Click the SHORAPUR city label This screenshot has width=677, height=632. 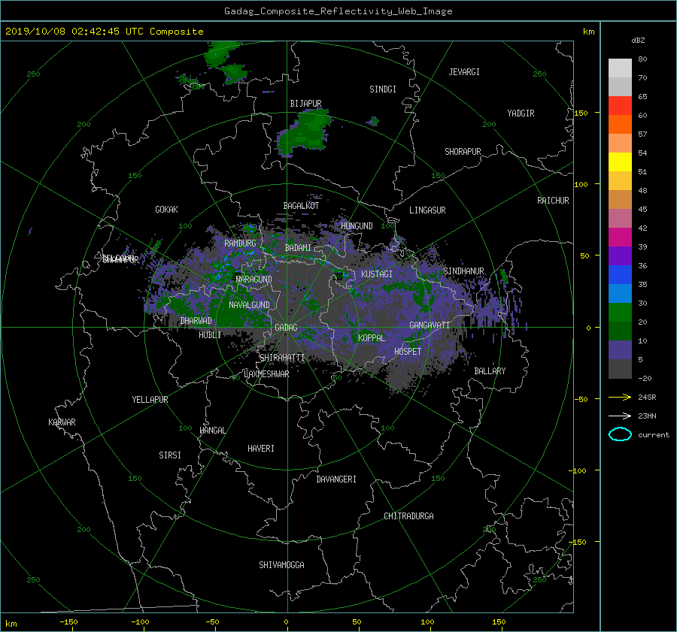coord(463,152)
